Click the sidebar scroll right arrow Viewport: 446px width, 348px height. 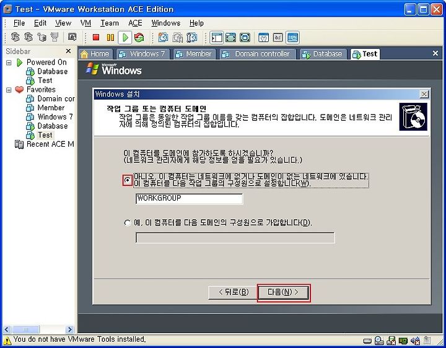pyautogui.click(x=69, y=329)
